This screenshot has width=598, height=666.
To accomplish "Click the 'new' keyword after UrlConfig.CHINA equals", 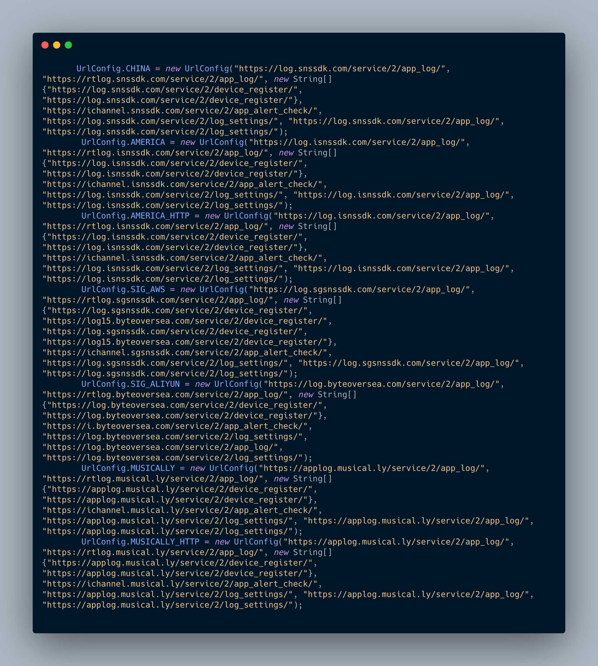I will (x=173, y=69).
